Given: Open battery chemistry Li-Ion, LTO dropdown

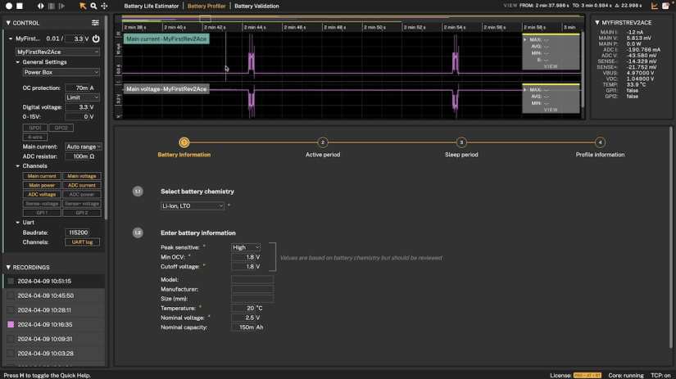Looking at the screenshot, I should tap(193, 205).
